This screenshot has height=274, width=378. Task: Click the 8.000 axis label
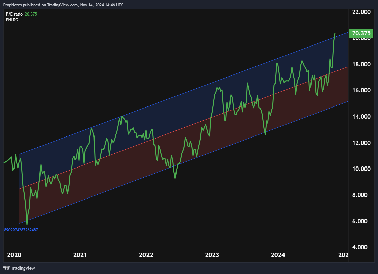click(x=360, y=195)
